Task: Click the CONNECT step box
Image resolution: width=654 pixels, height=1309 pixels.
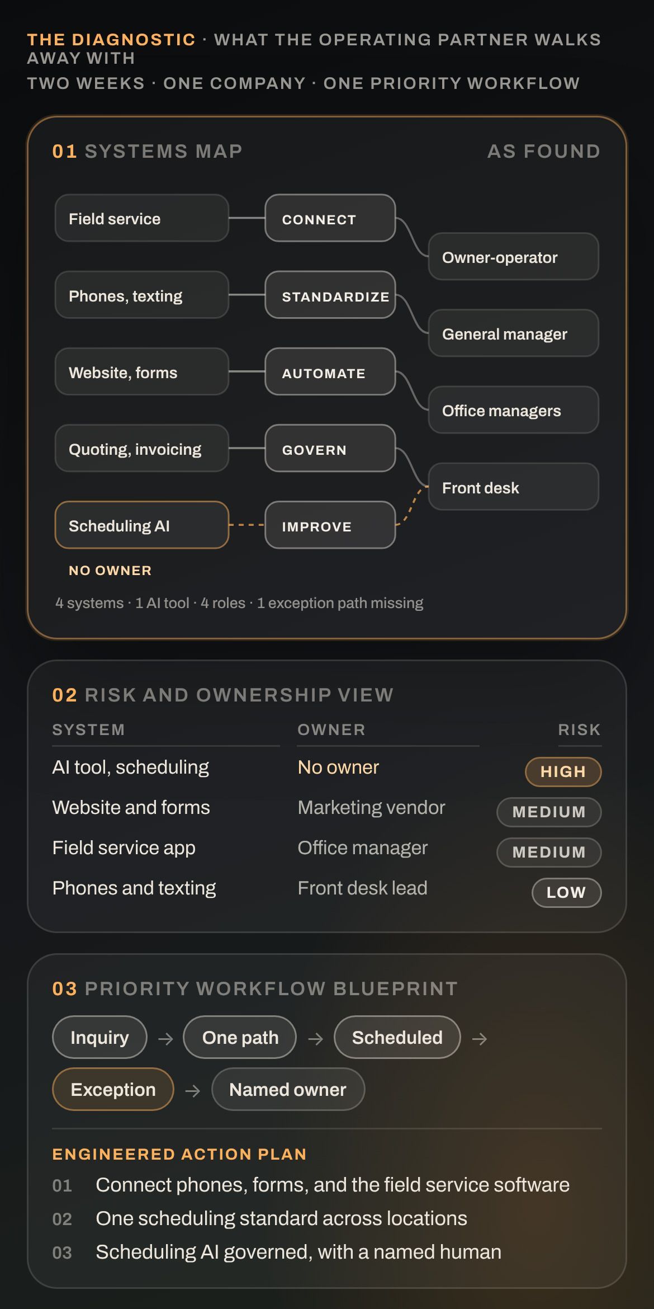Action: [330, 218]
